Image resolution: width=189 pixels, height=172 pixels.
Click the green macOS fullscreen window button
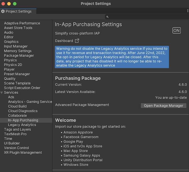tap(15, 4)
